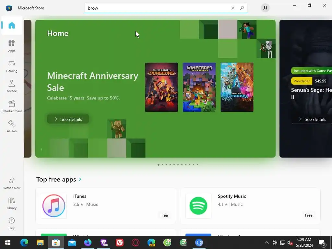Click See details on Minecraft Anniversary Sale

click(68, 119)
